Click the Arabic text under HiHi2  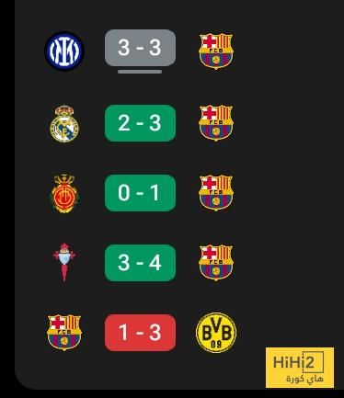click(304, 379)
